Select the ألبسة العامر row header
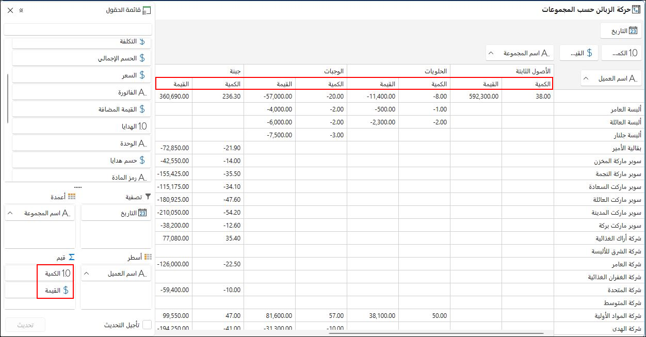The height and width of the screenshot is (337, 646). pyautogui.click(x=599, y=109)
